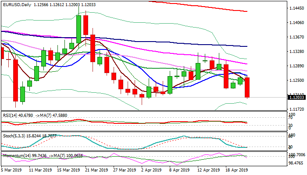Click the RSI 70 level axis label
Image resolution: width=307 pixels, height=175 pixels.
pos(290,118)
